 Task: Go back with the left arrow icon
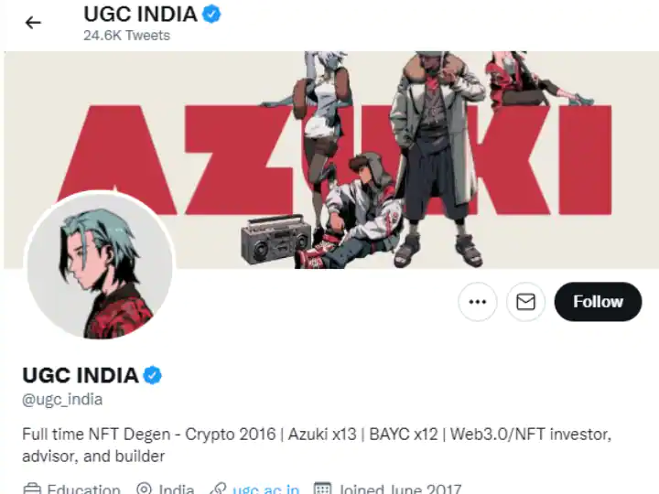(33, 23)
